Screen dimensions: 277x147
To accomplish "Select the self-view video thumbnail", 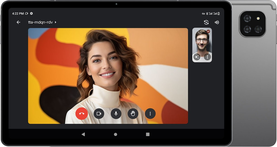I will (x=202, y=42).
